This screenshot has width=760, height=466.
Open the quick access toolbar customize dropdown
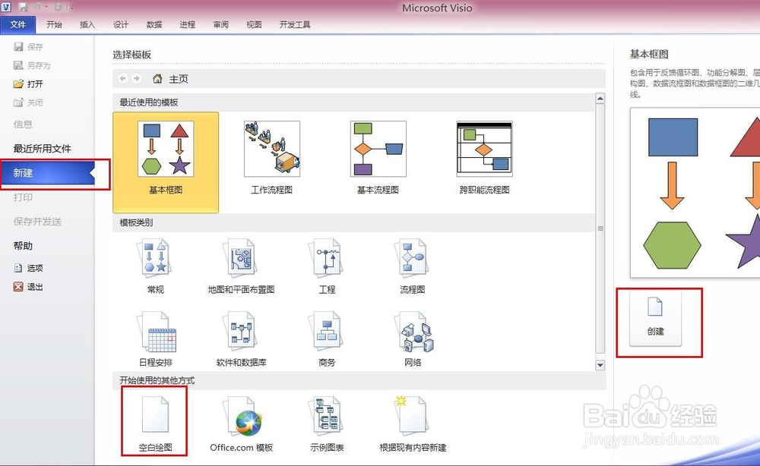pyautogui.click(x=71, y=8)
